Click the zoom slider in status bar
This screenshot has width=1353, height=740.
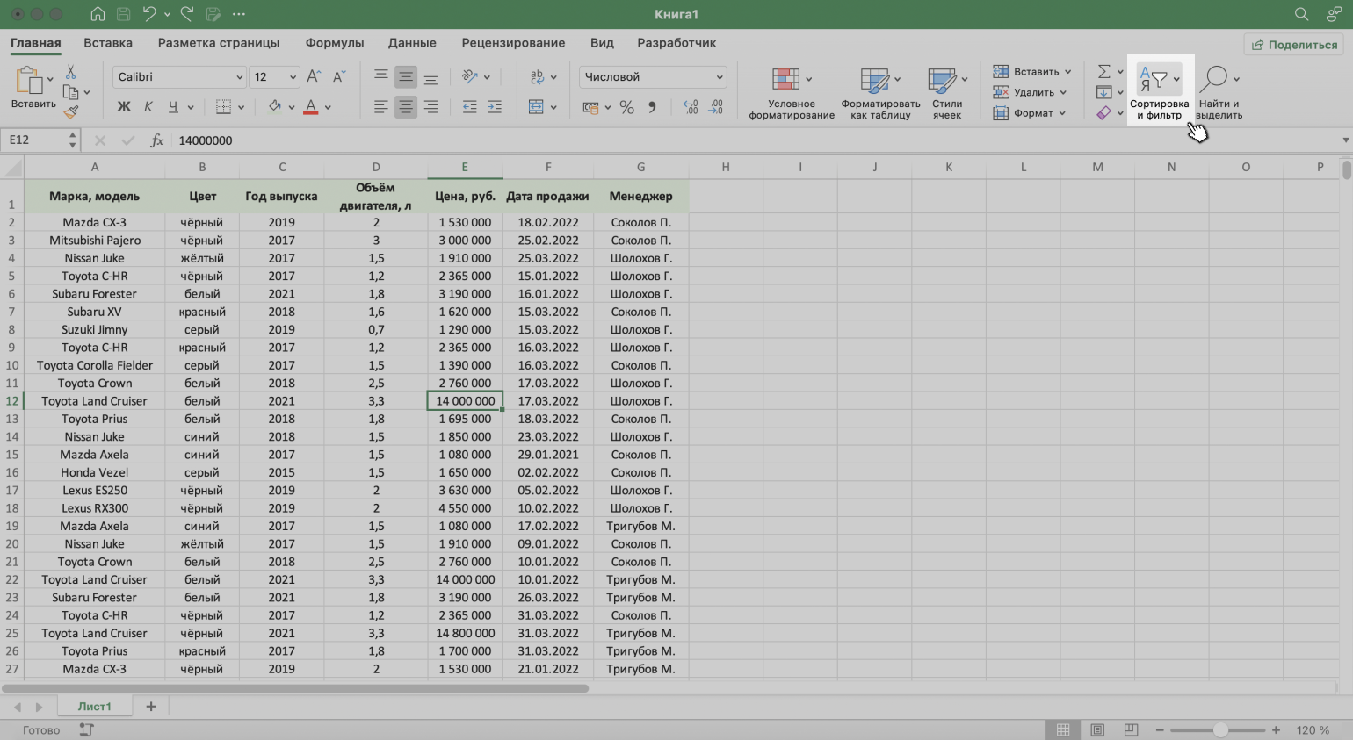tap(1219, 730)
